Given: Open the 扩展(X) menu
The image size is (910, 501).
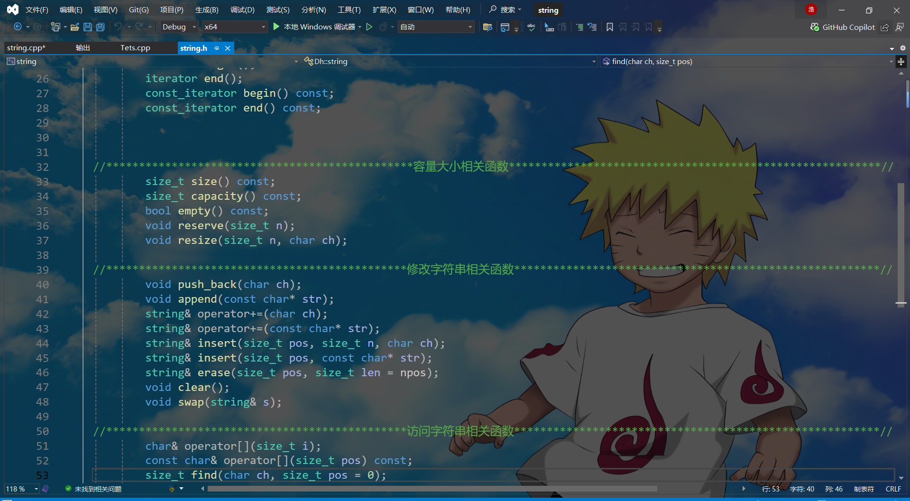Looking at the screenshot, I should [384, 9].
